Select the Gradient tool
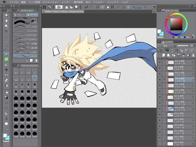Image resolution: width=196 pixels, height=147 pixels. [6, 97]
